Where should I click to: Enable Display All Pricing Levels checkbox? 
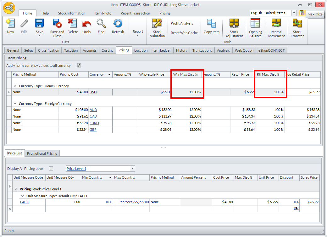(x=51, y=169)
